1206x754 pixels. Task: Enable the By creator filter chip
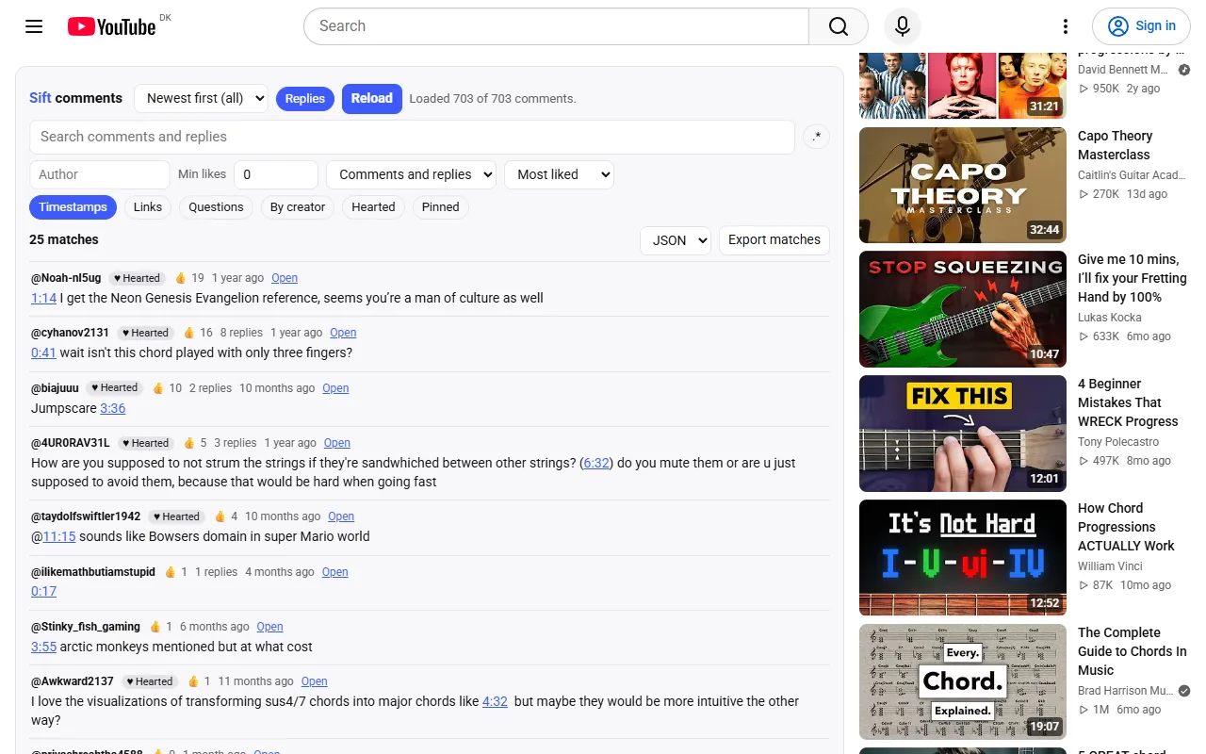pyautogui.click(x=298, y=207)
